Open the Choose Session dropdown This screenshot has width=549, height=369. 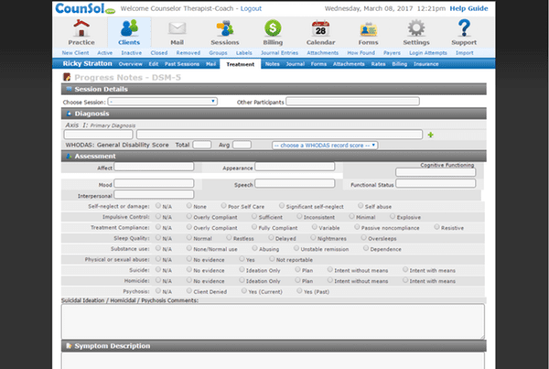163,102
